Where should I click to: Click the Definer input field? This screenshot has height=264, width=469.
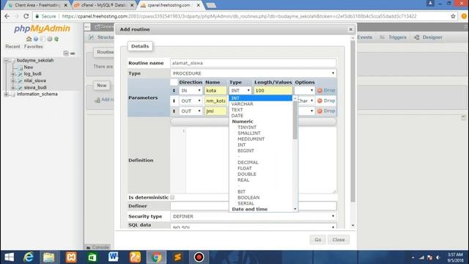click(254, 206)
